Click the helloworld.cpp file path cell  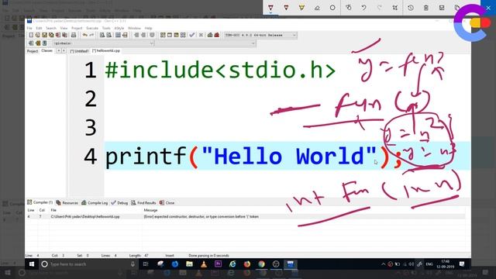pyautogui.click(x=85, y=217)
